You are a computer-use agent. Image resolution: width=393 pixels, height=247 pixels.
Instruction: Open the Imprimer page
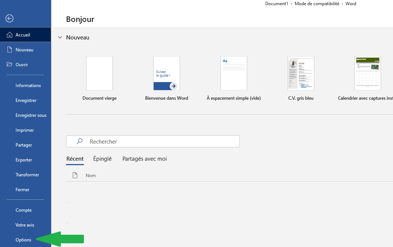coord(26,130)
